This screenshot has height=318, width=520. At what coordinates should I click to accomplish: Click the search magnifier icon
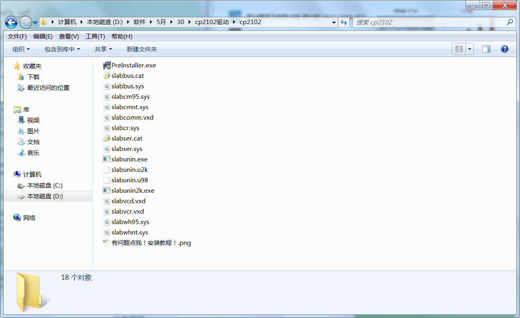tap(510, 22)
